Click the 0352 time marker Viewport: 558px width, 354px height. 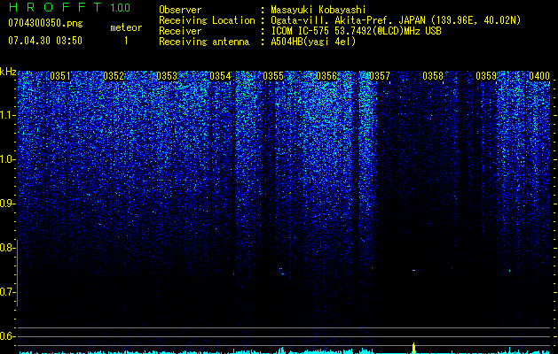tap(114, 75)
